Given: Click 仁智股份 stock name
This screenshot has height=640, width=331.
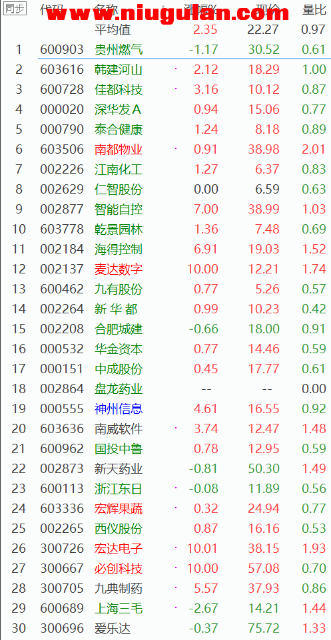Looking at the screenshot, I should tap(119, 190).
